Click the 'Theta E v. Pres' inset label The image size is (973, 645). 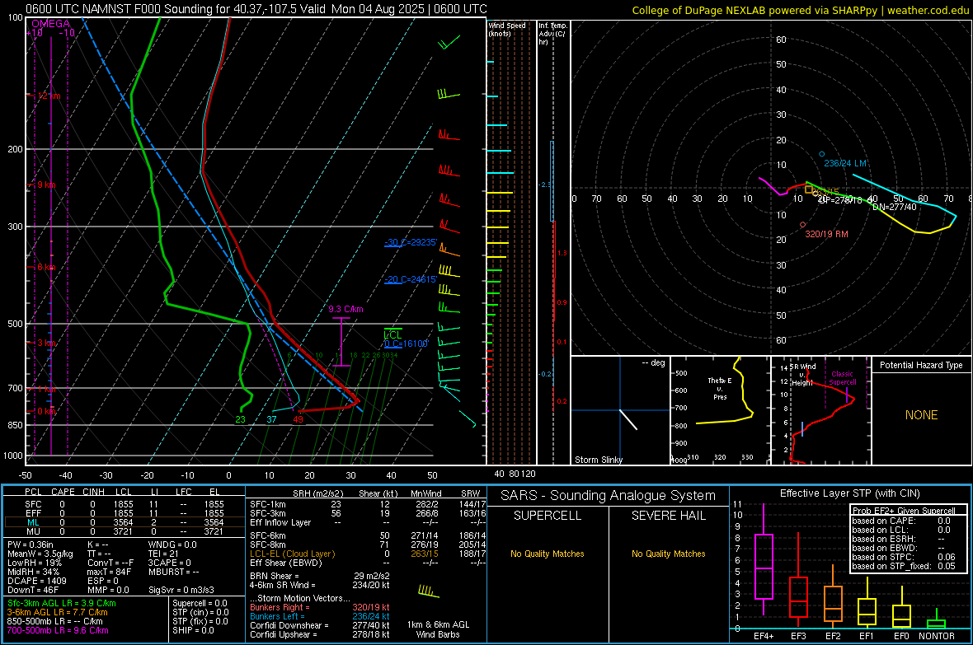pos(720,388)
